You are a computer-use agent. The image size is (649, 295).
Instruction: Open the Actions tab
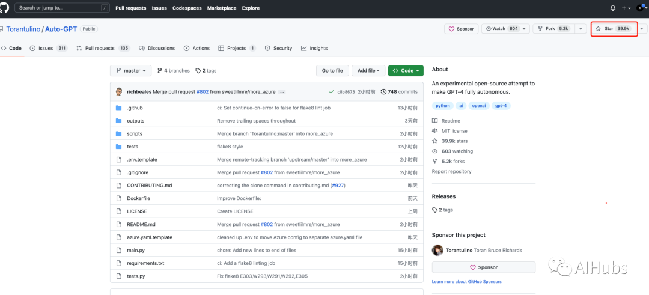pos(197,49)
